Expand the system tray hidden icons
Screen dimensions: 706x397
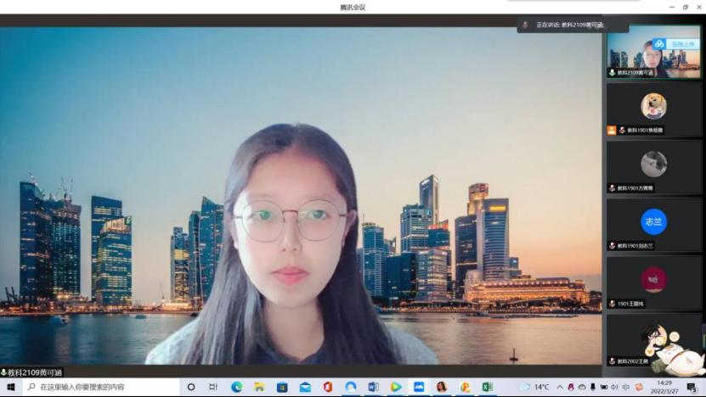(560, 387)
